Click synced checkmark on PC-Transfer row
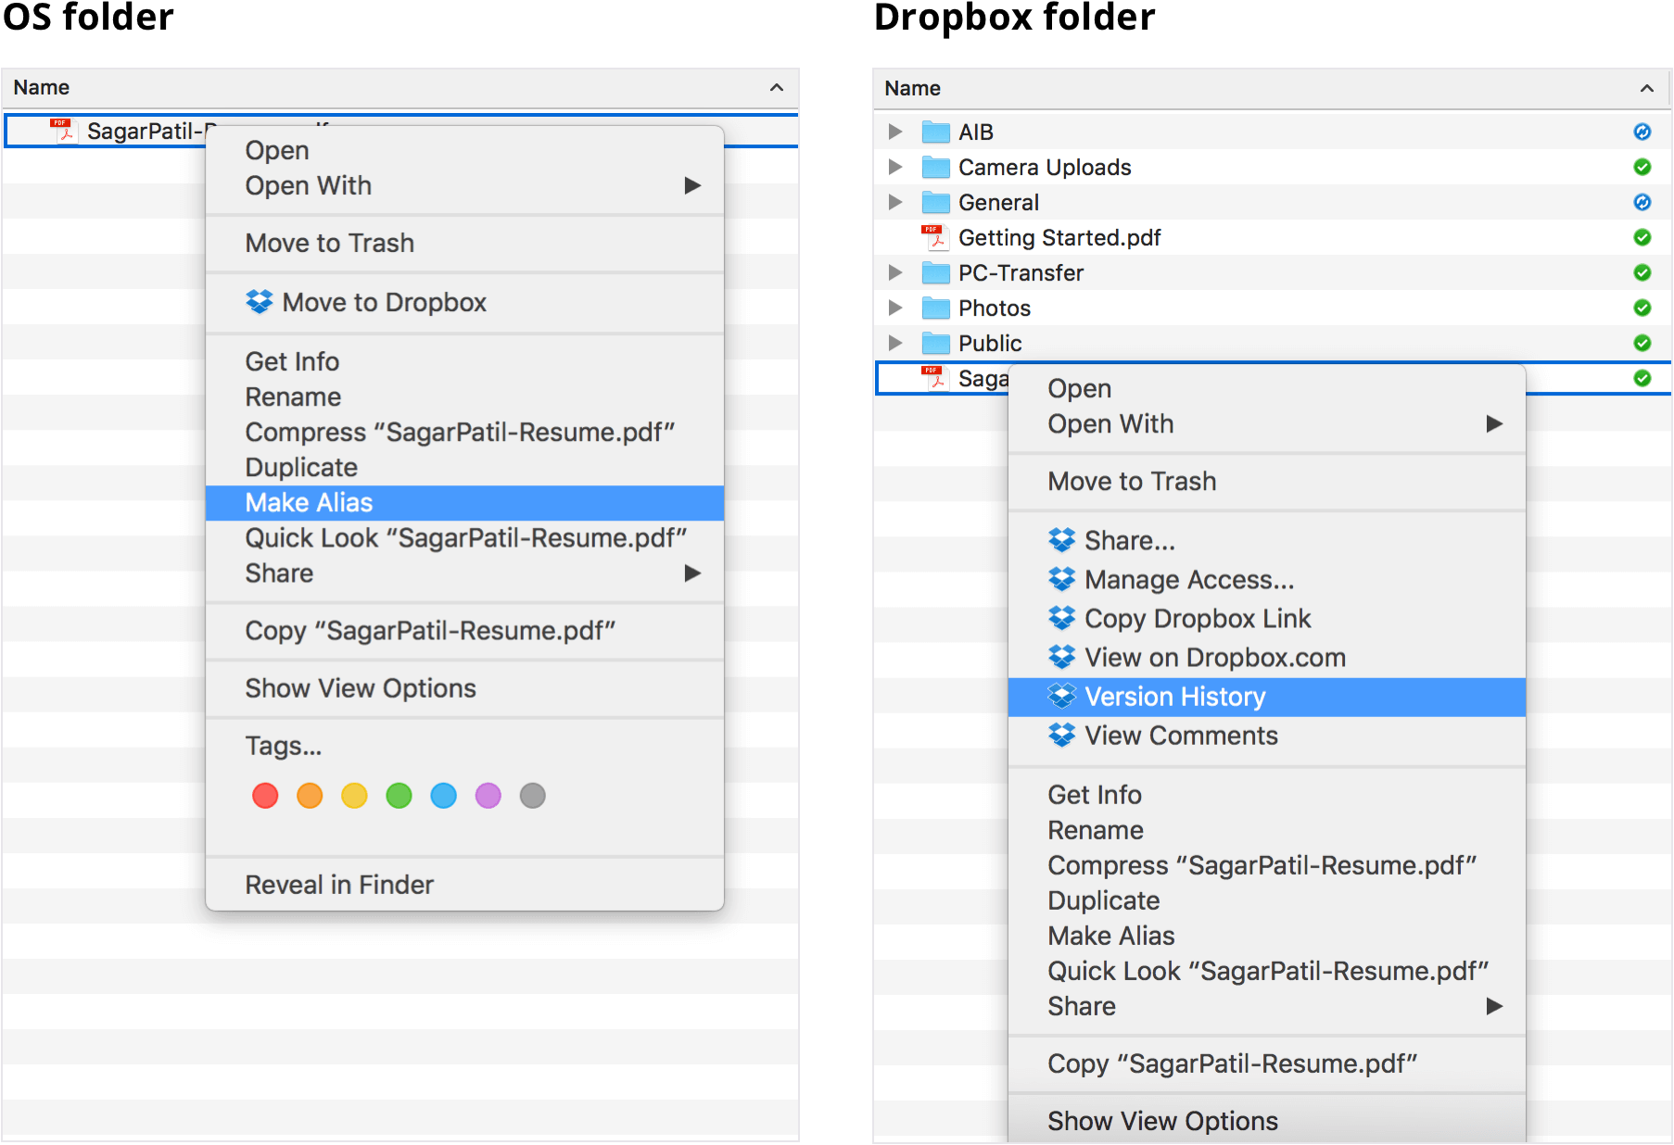This screenshot has height=1145, width=1674. pos(1642,272)
